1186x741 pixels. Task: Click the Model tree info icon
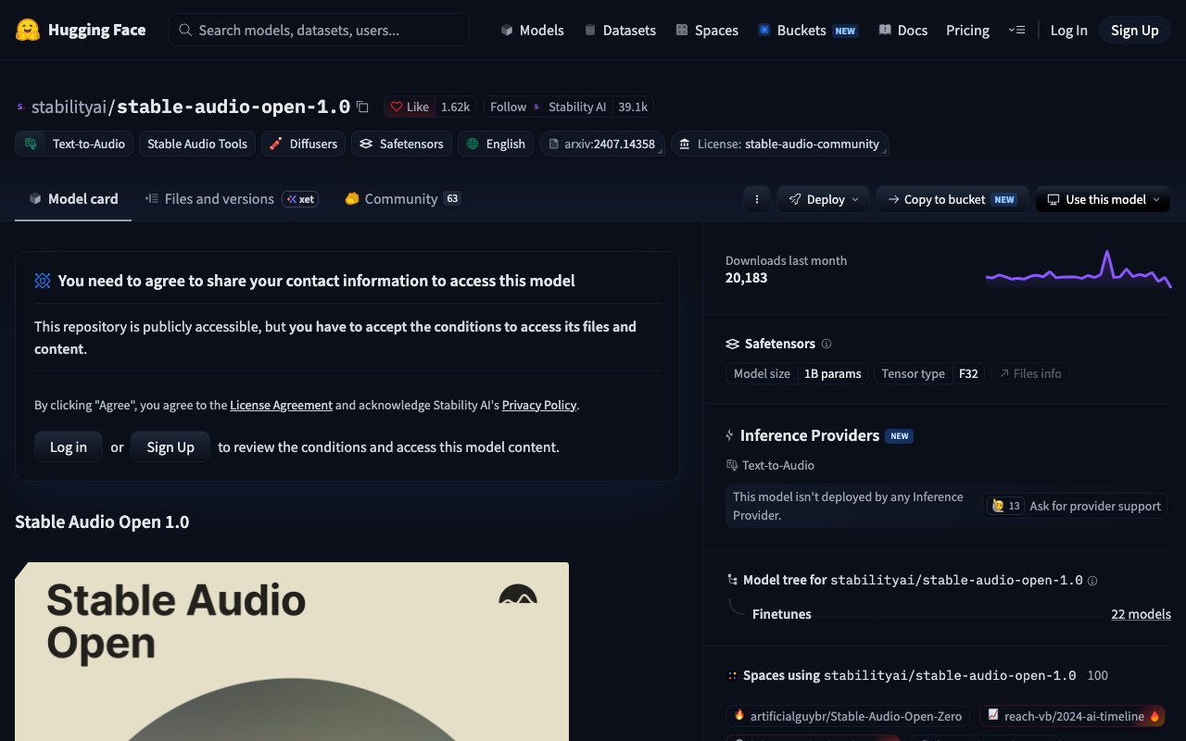tap(1092, 581)
